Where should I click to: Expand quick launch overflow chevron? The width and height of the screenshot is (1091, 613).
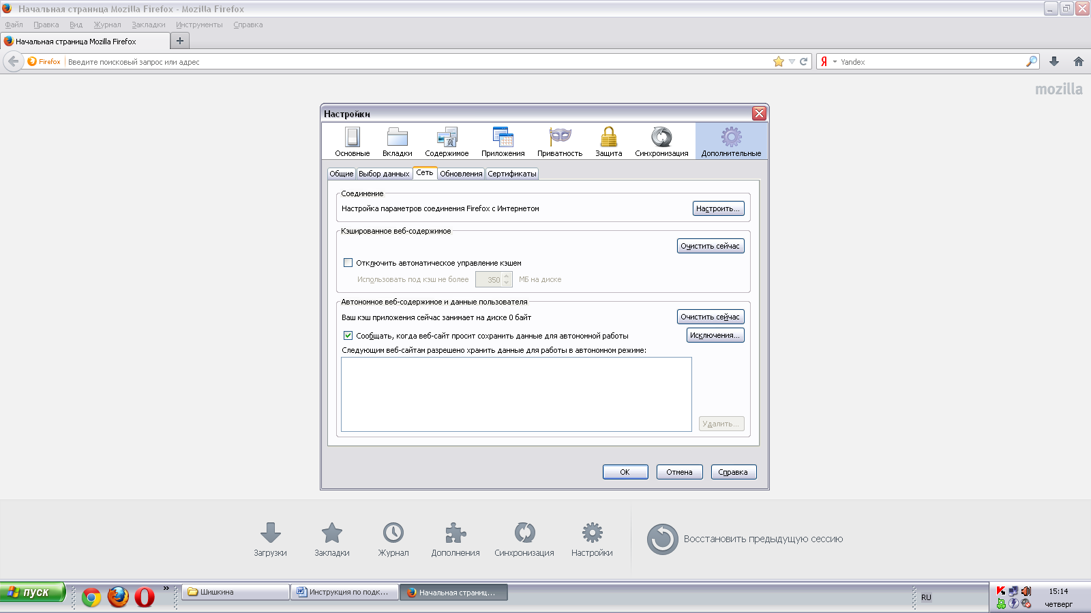click(166, 588)
